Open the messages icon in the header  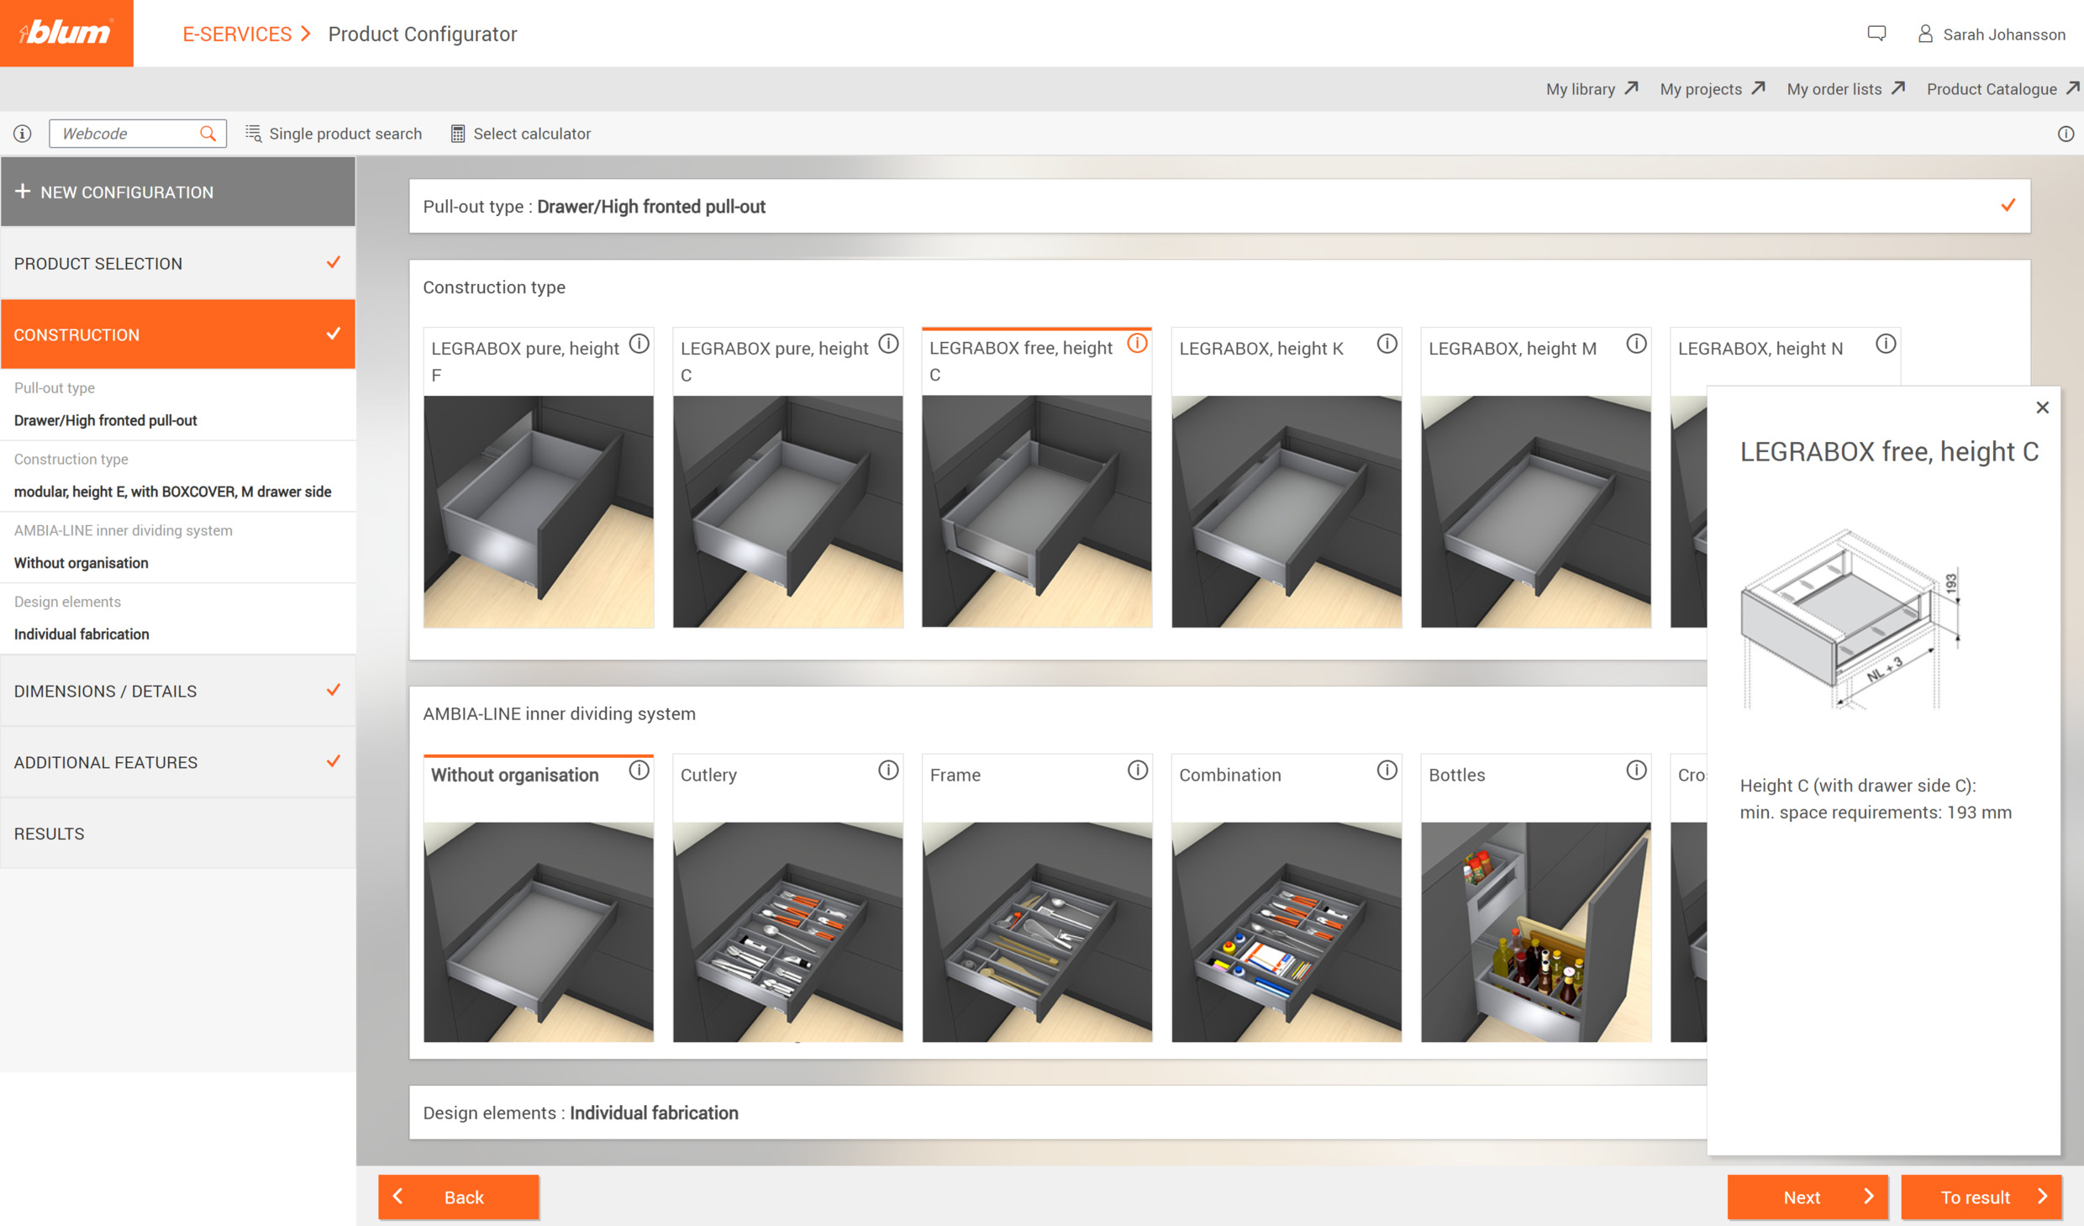coord(1877,34)
